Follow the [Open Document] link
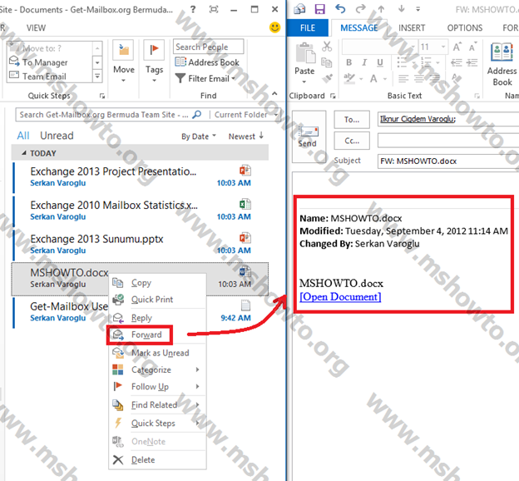 pos(340,296)
